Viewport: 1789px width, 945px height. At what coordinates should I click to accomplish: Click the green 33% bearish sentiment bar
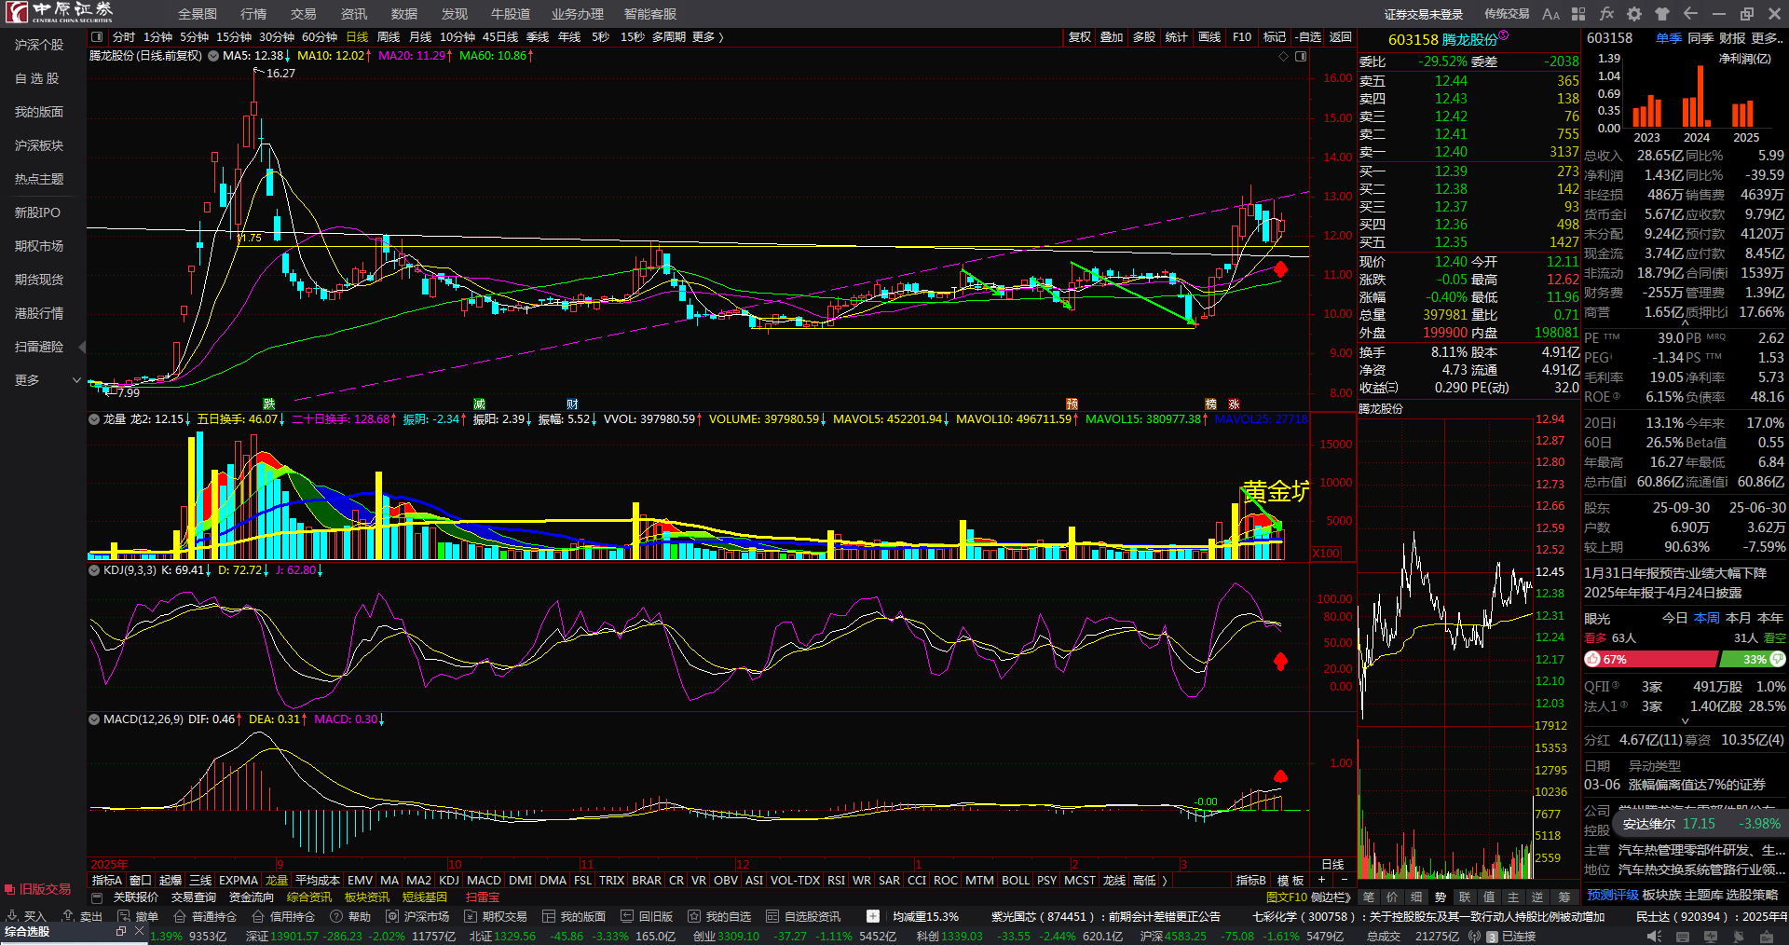1752,659
